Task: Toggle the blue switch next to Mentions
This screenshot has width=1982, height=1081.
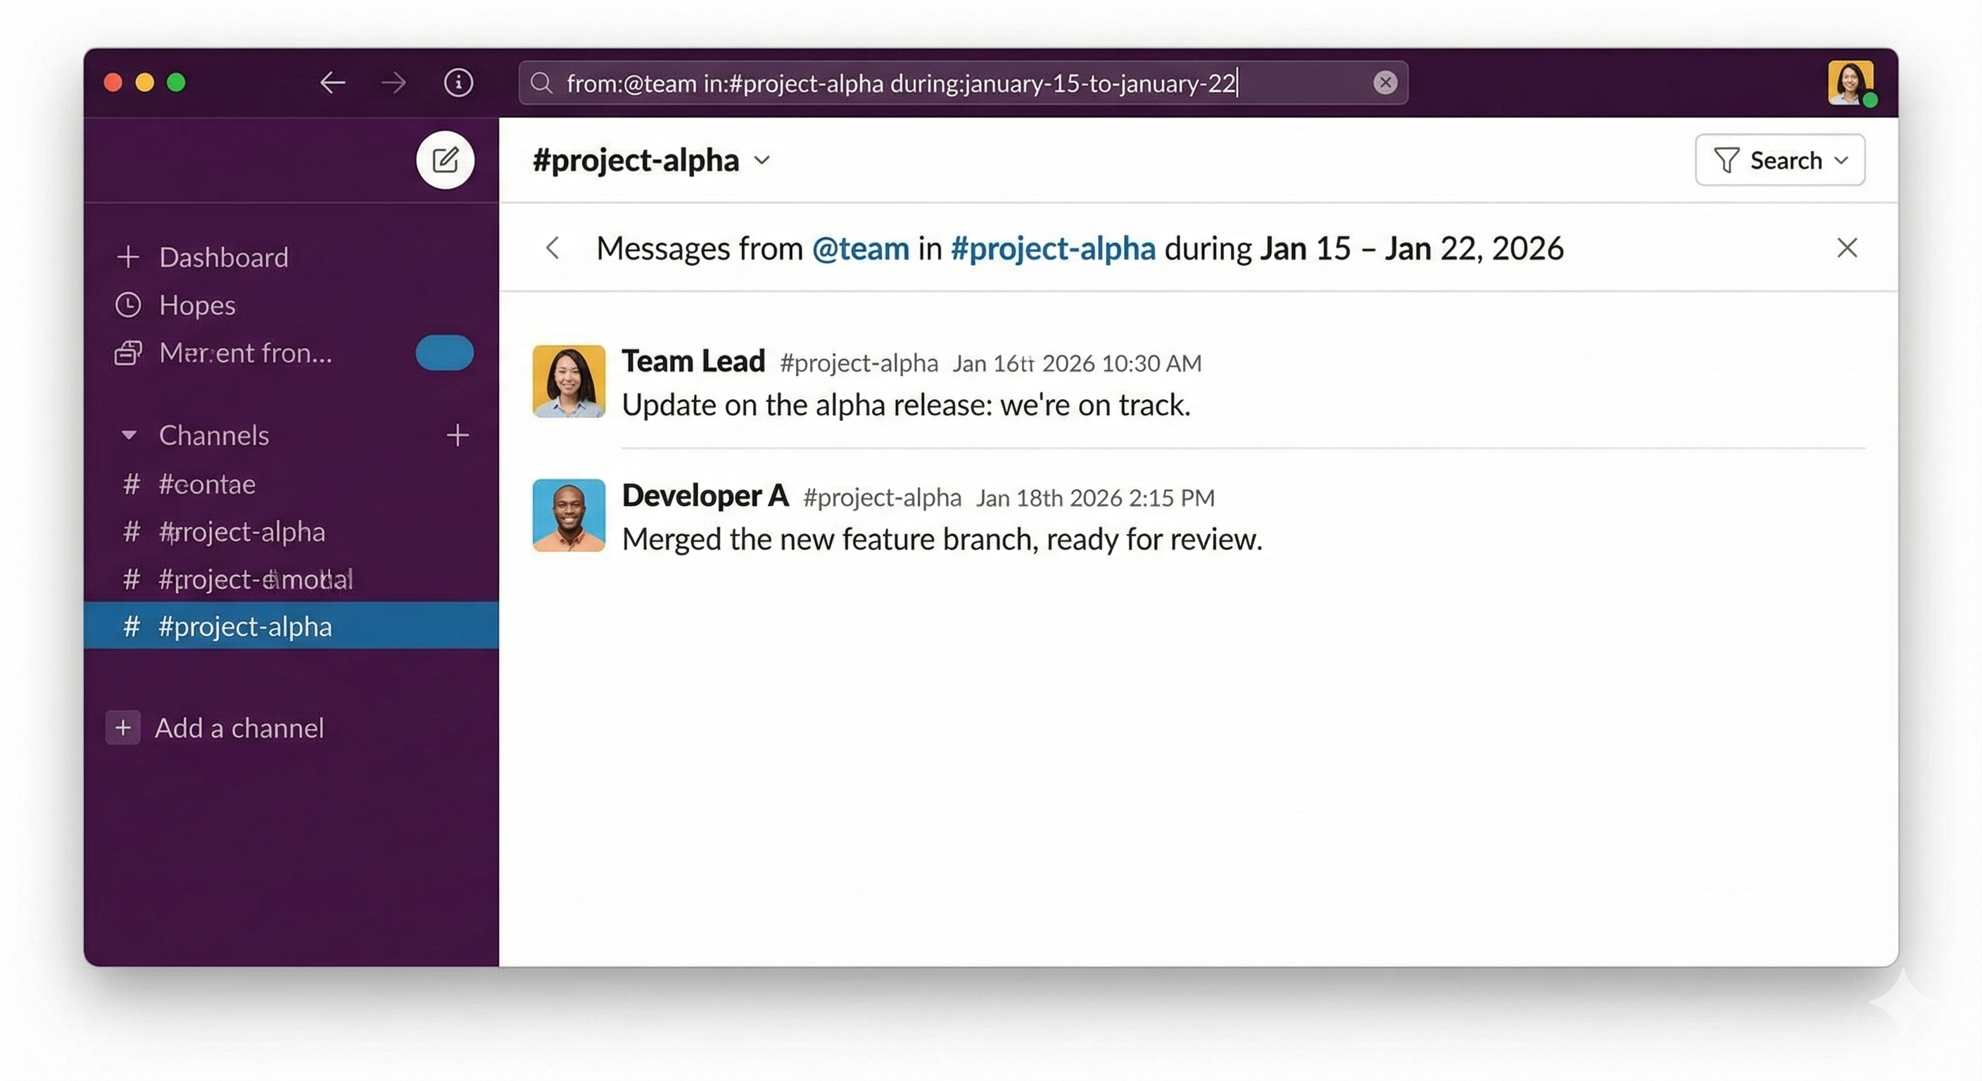Action: click(444, 353)
